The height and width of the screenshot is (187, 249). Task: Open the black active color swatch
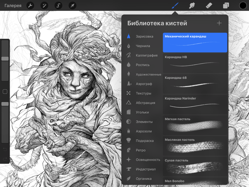[x=243, y=5]
